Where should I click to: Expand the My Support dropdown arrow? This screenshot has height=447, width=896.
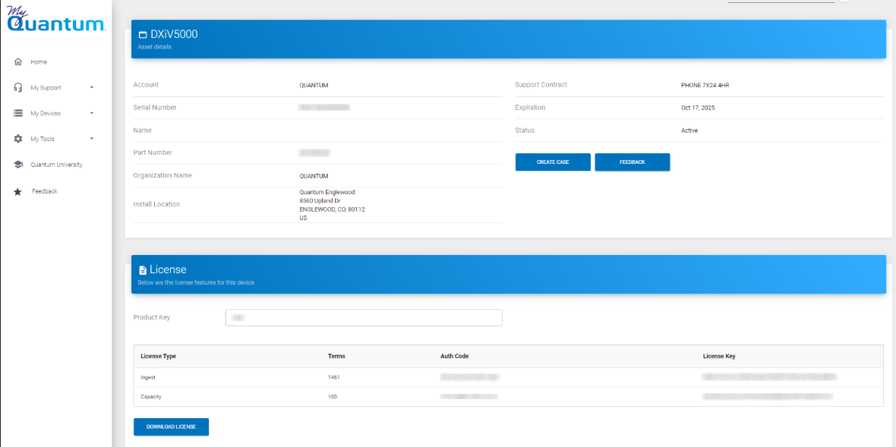click(x=92, y=88)
